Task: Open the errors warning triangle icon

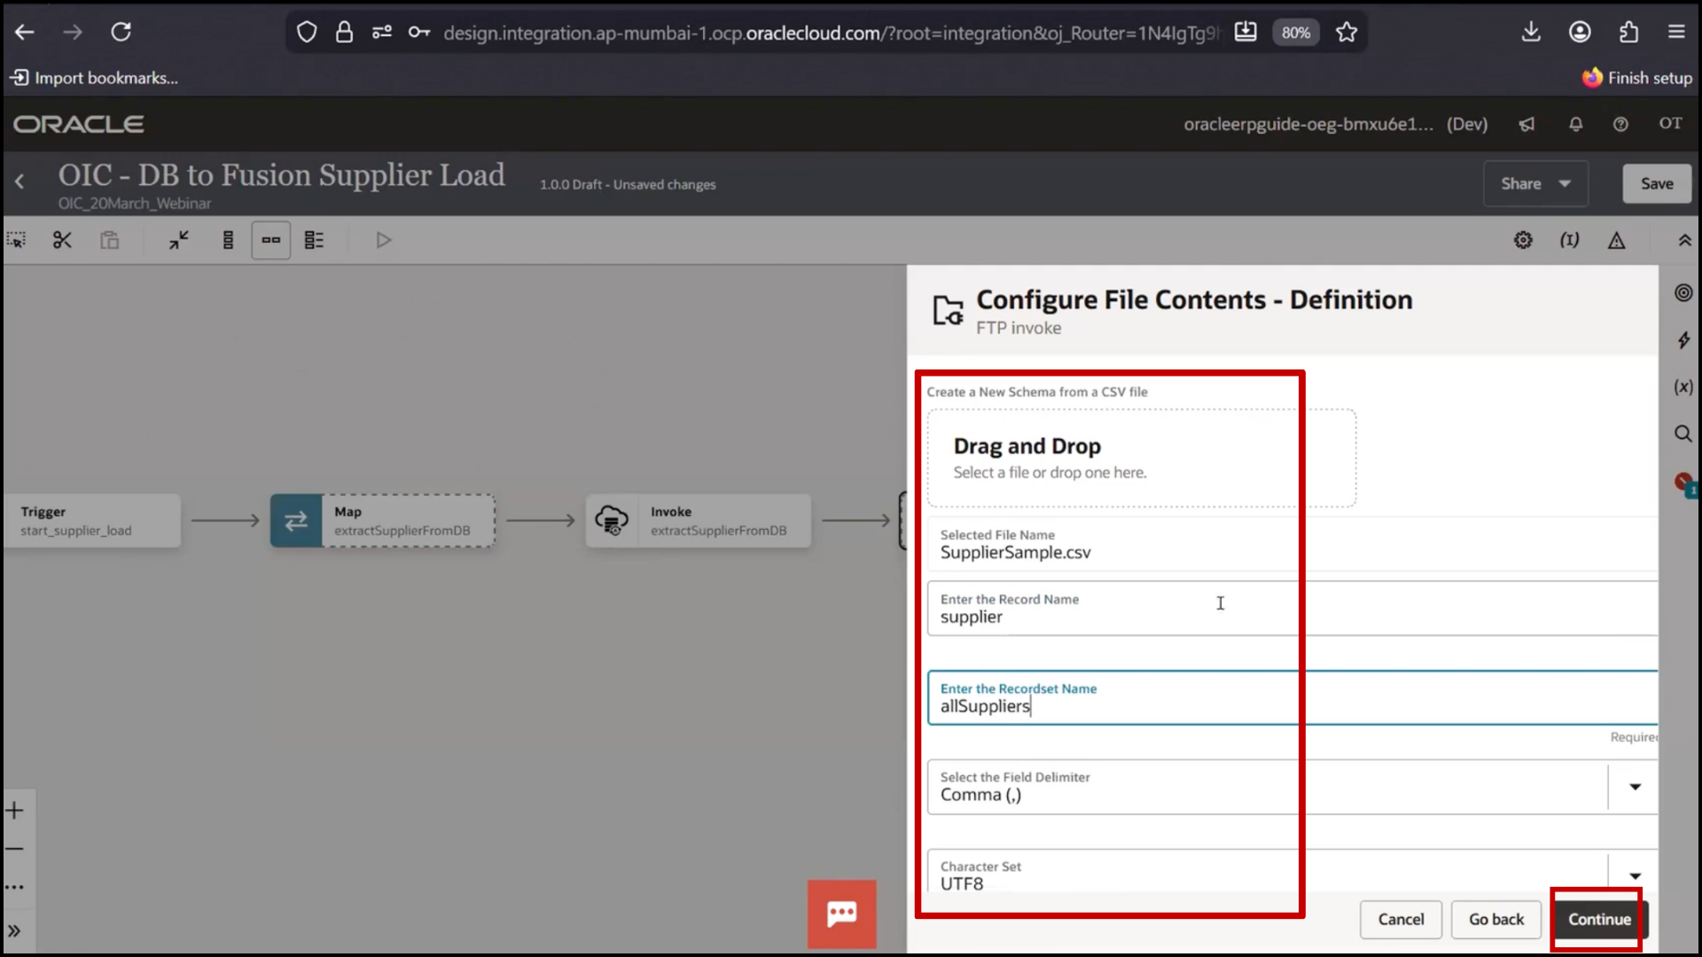Action: (1617, 240)
